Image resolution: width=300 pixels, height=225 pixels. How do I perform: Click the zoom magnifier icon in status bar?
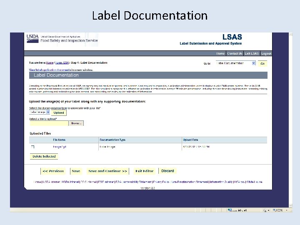274,210
